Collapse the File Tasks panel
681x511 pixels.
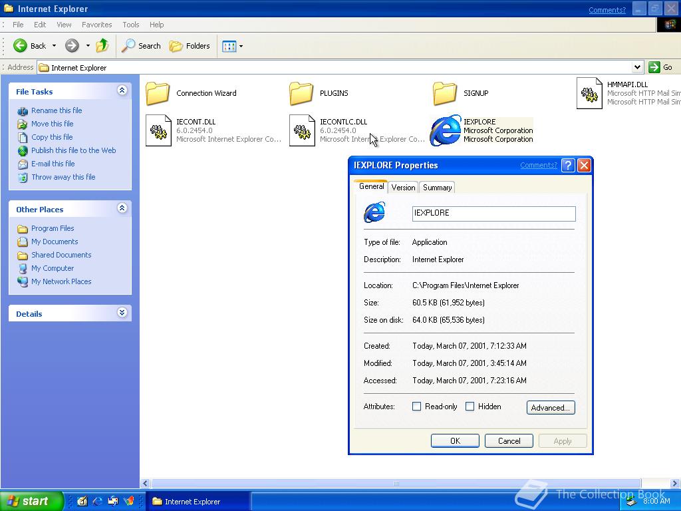[122, 90]
